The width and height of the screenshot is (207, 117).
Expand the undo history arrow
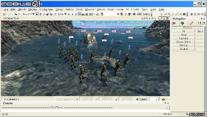(x=7, y=14)
